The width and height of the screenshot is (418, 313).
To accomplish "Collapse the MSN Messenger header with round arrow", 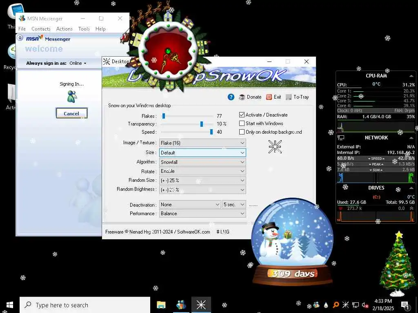I will 20,38.
